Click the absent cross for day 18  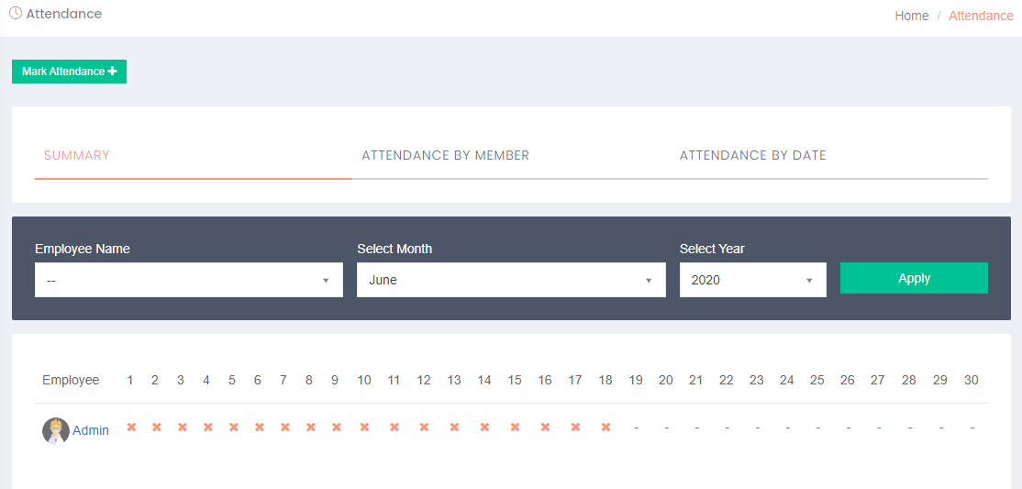point(605,427)
